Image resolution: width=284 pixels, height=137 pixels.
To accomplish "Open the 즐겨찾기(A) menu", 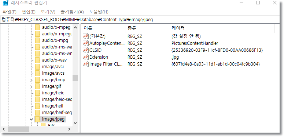I will tap(72, 12).
